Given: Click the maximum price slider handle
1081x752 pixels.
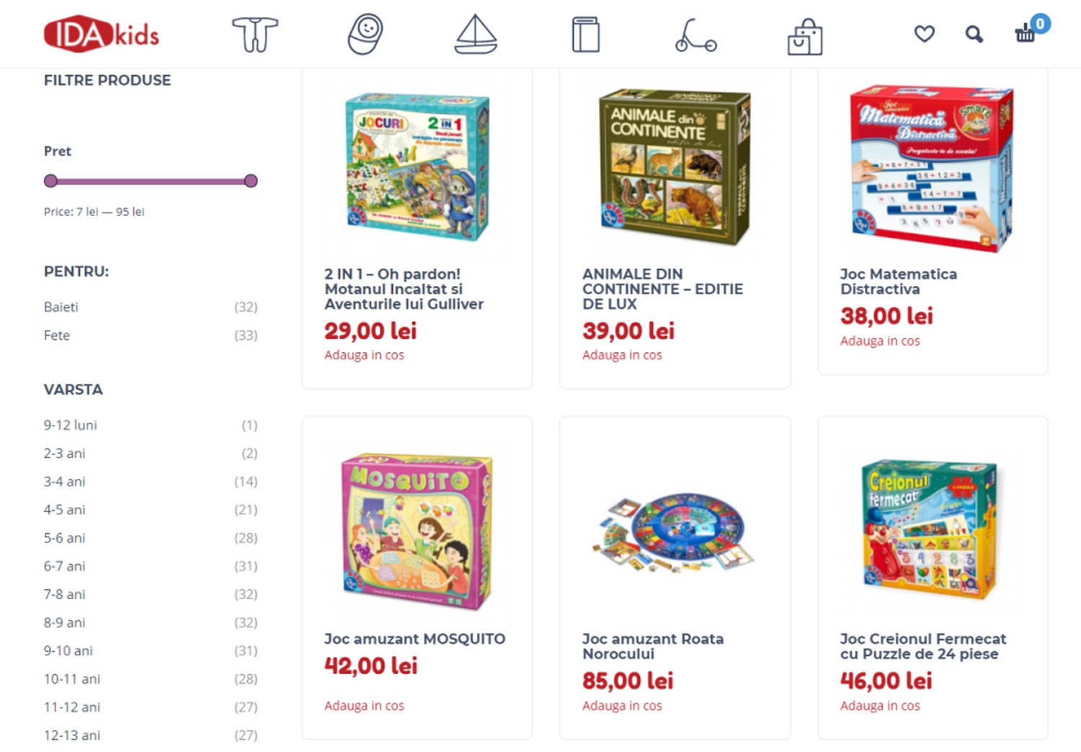Looking at the screenshot, I should [x=251, y=181].
